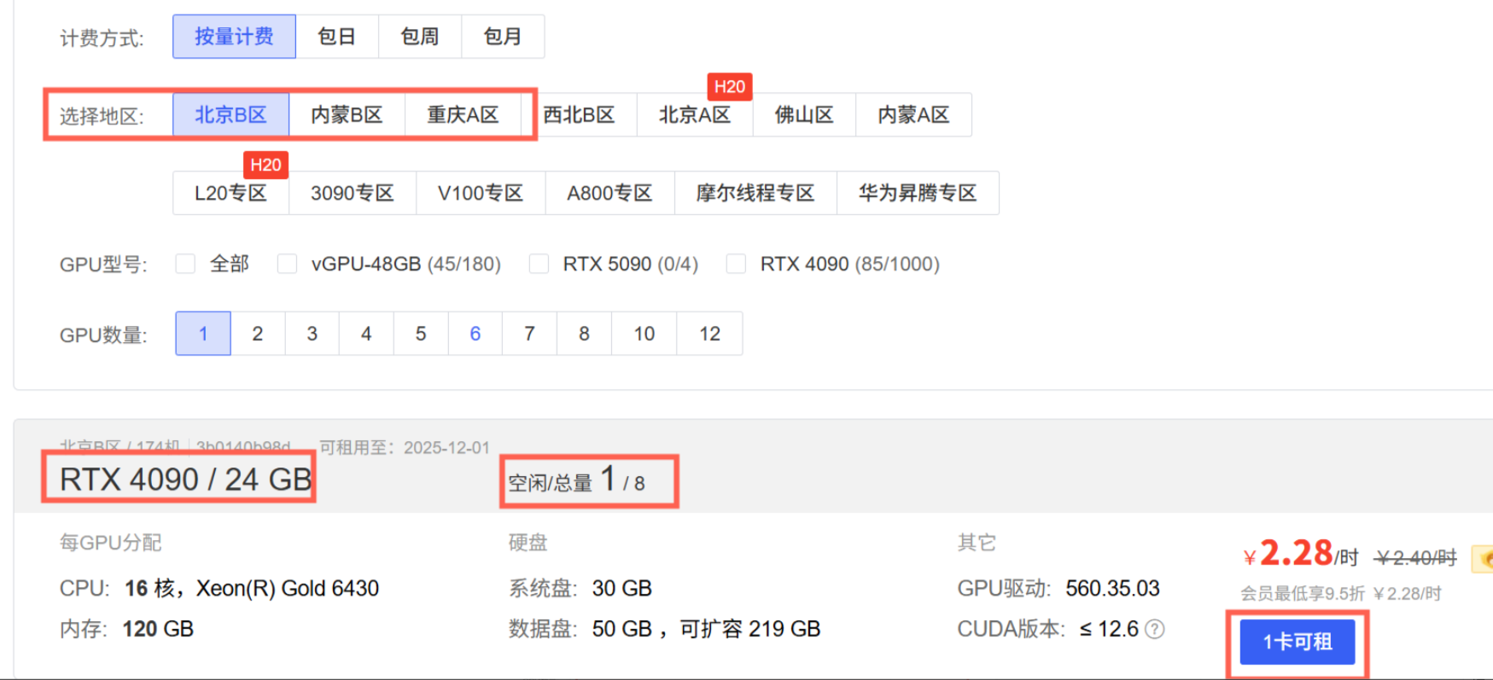Screen dimensions: 1493x680
Task: Choose 内蒙B区 region
Action: tap(347, 114)
